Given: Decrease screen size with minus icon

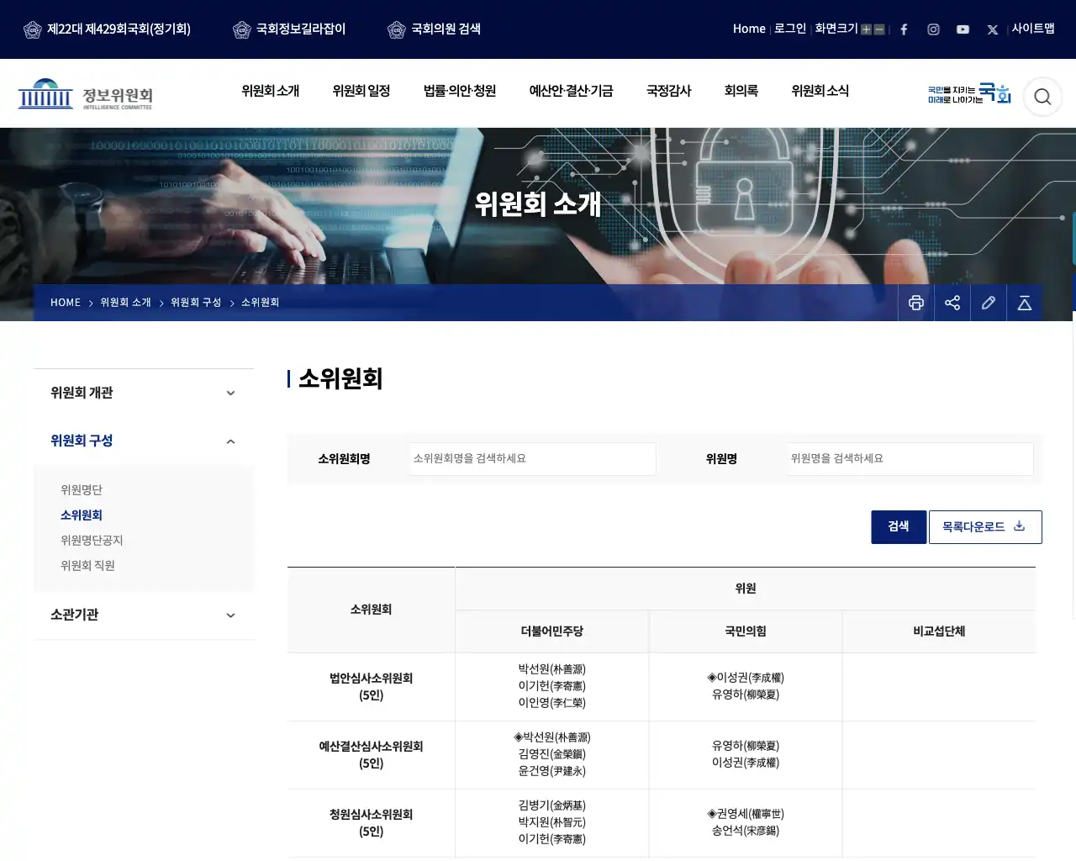Looking at the screenshot, I should point(879,29).
